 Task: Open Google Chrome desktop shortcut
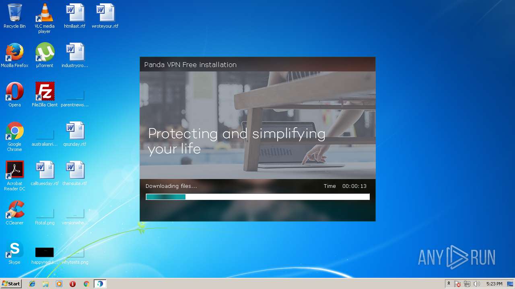pos(14,137)
